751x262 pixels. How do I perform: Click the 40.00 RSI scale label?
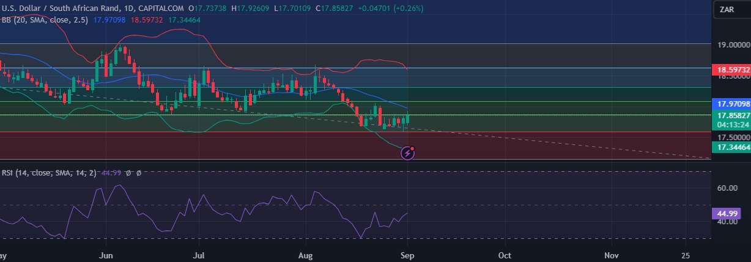(x=728, y=222)
